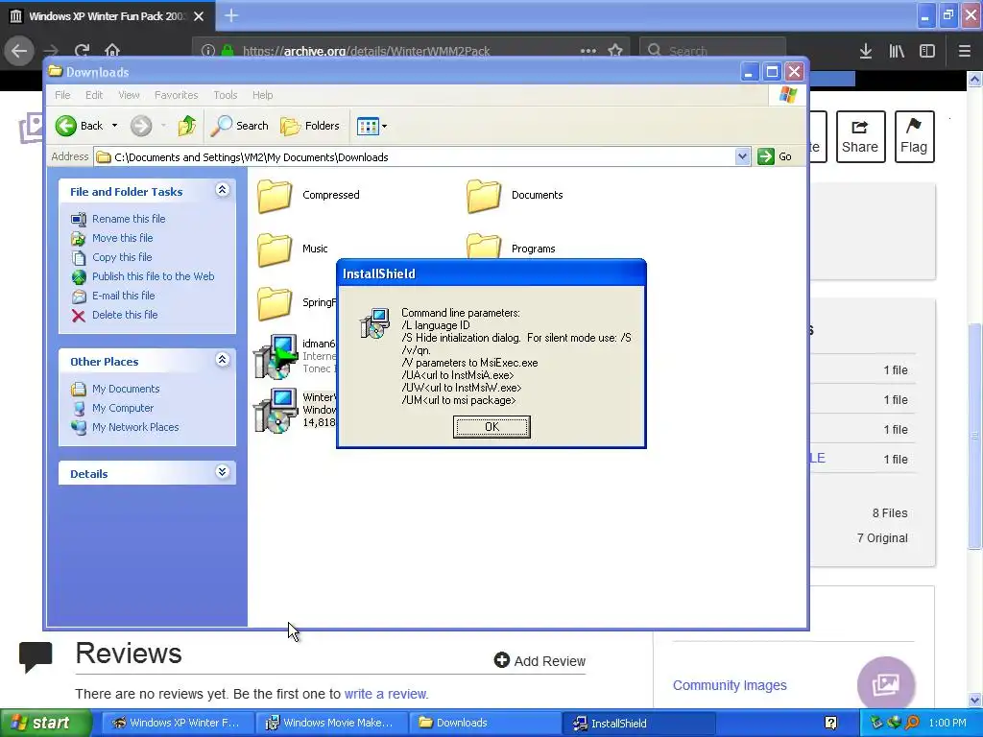Expand the Details panel
Viewport: 983px width, 737px height.
(223, 472)
